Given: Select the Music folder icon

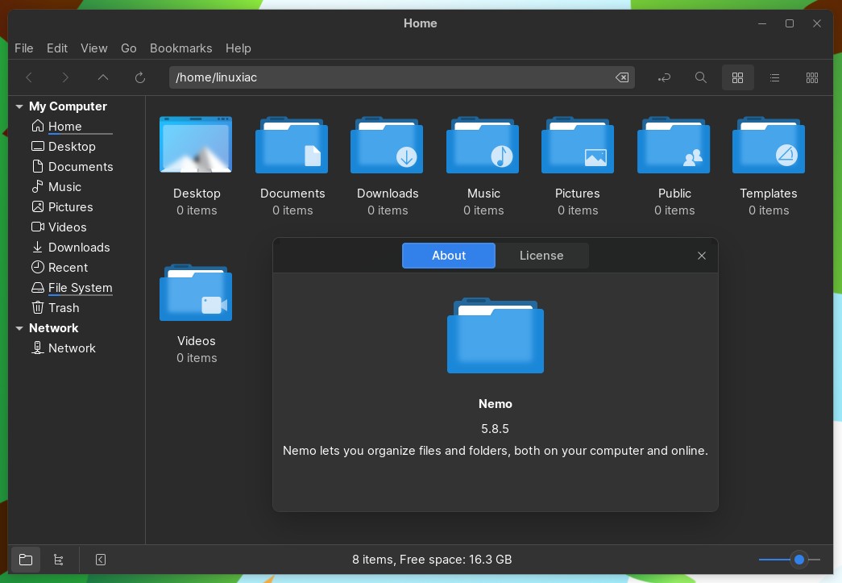Looking at the screenshot, I should click(483, 145).
